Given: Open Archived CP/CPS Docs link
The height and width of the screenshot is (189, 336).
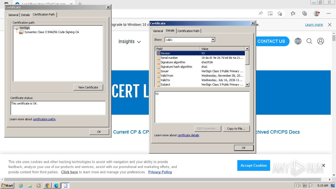Looking at the screenshot, I should tap(277, 132).
